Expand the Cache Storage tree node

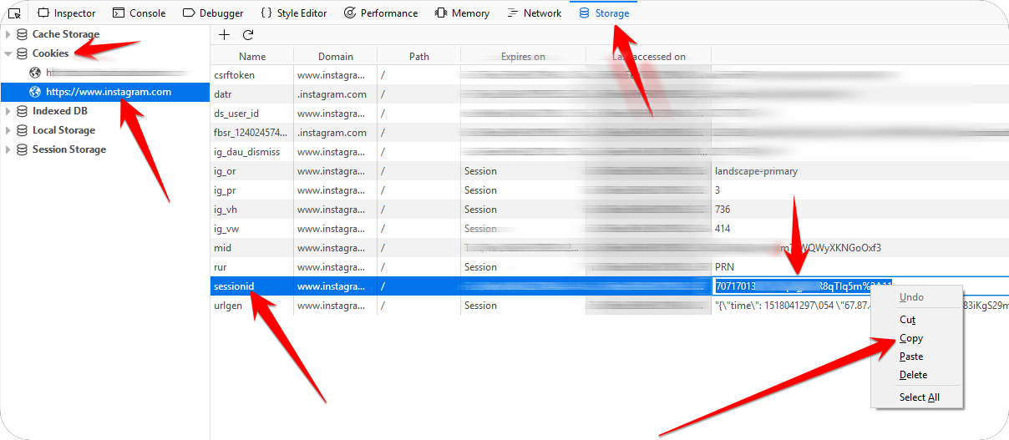8,34
